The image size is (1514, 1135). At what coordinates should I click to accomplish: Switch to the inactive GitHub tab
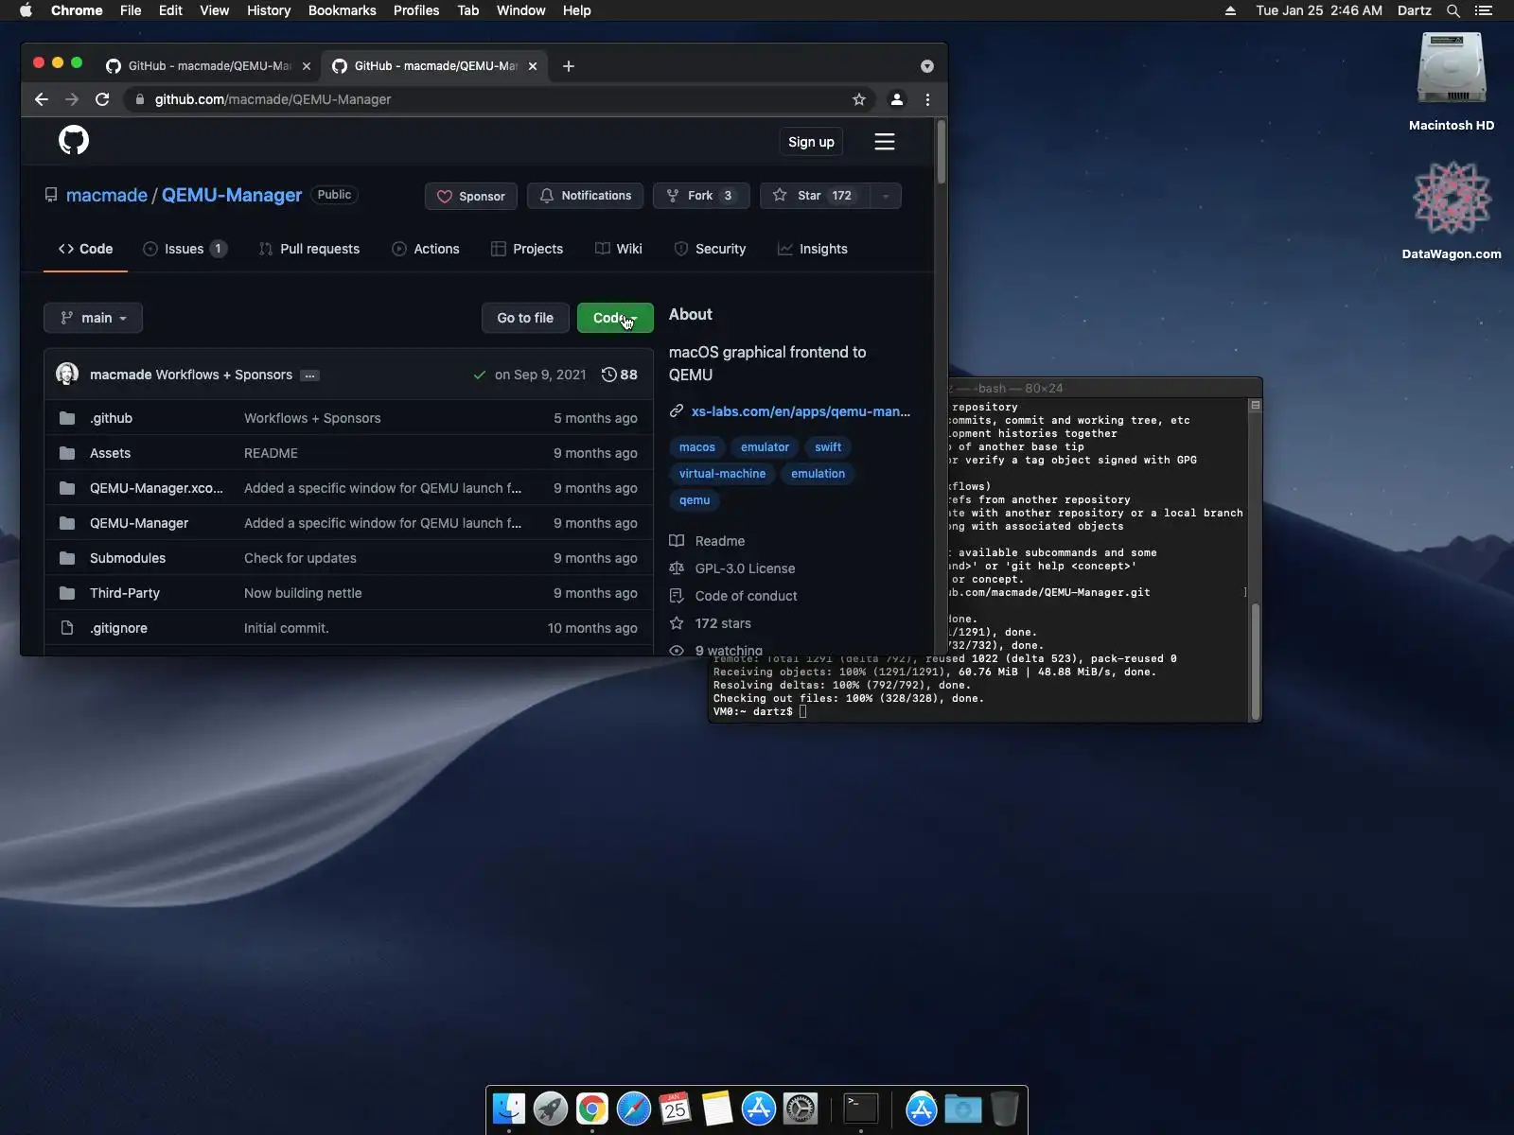pyautogui.click(x=208, y=66)
